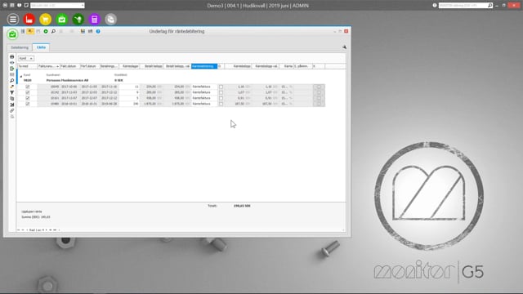Uncheck Ta med for invoice dated 2018-10-01
The height and width of the screenshot is (294, 523).
[28, 104]
